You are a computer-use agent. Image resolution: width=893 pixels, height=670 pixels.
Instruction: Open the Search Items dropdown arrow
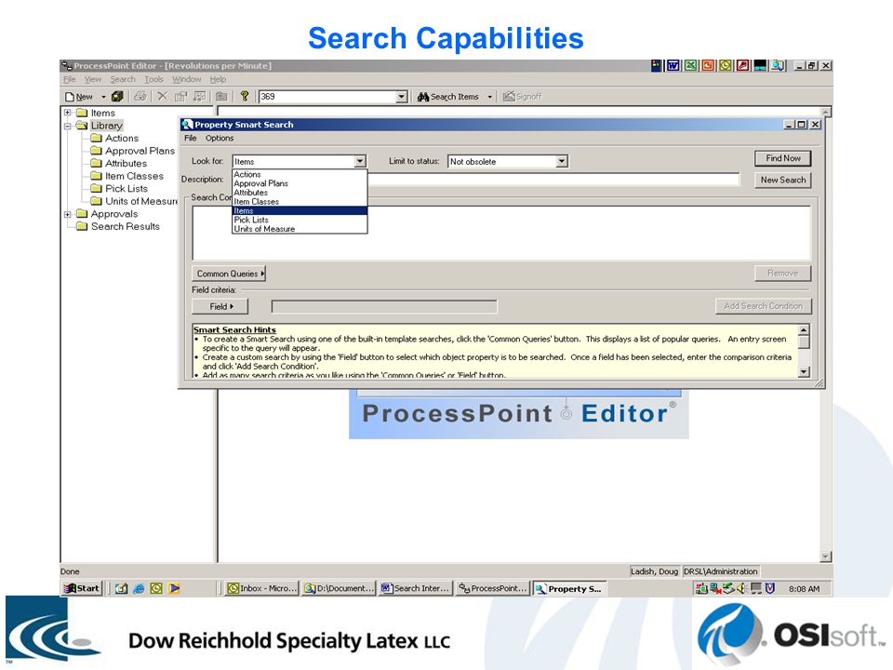(x=489, y=97)
